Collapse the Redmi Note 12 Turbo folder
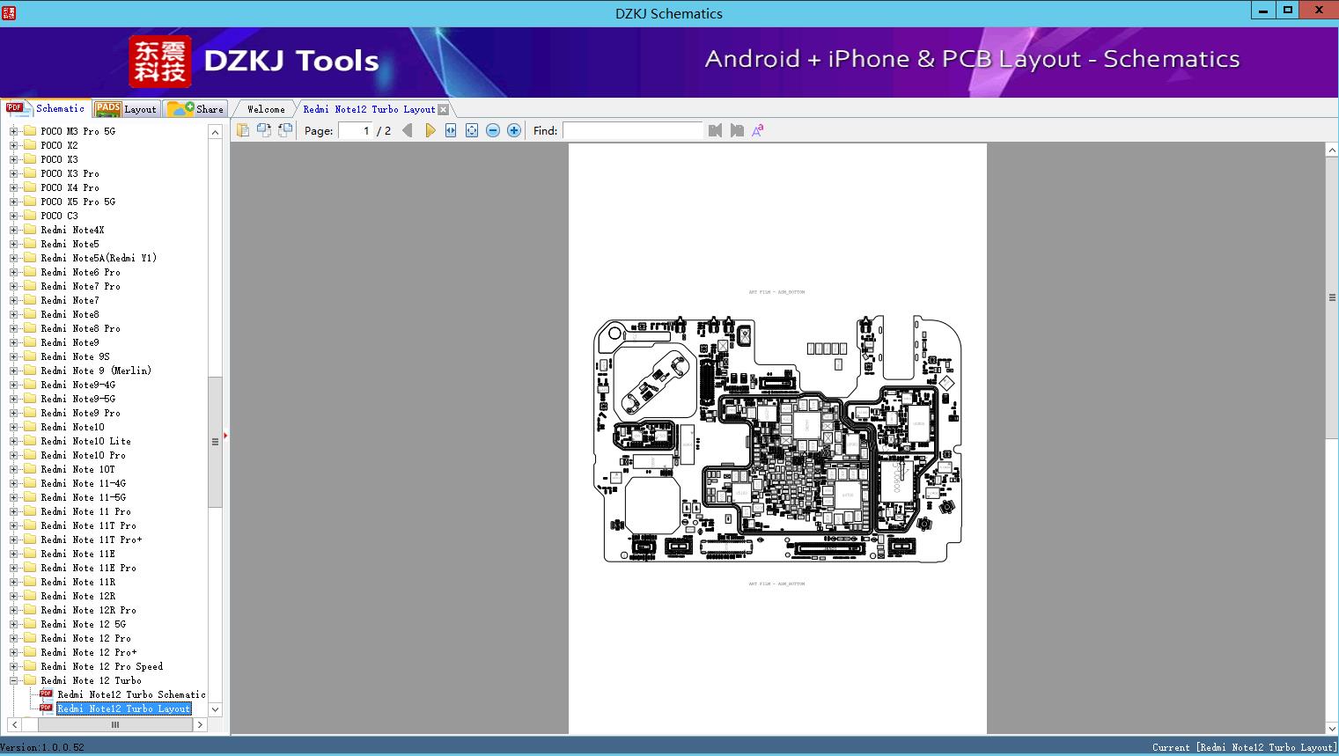 [13, 680]
